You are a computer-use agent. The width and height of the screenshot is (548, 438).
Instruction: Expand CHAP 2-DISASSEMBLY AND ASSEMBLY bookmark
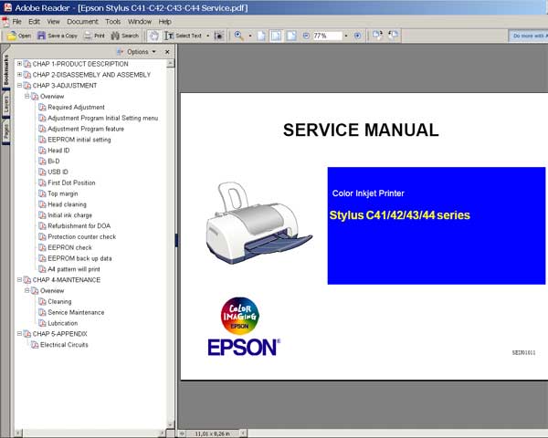click(19, 75)
